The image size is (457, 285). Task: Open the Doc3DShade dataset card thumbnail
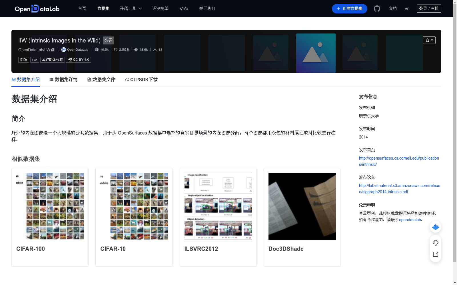click(x=302, y=206)
